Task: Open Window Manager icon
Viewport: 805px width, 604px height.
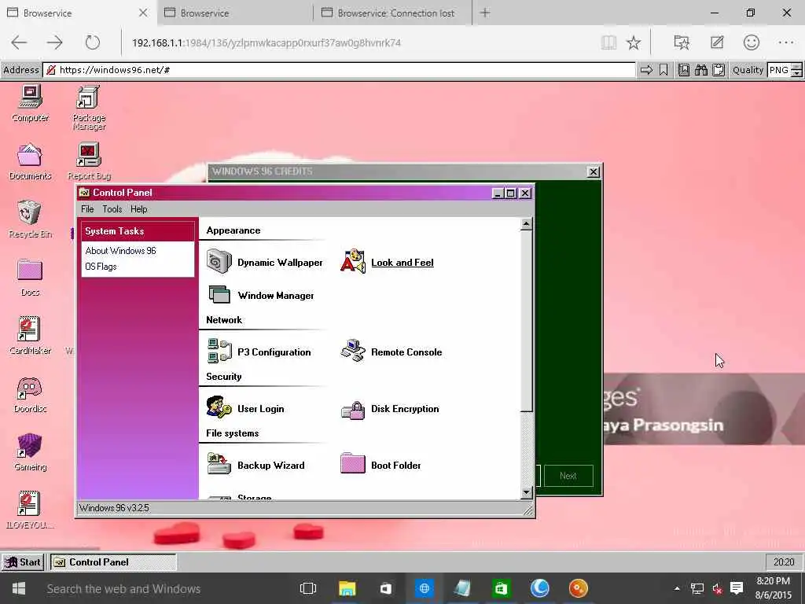Action: coord(219,295)
